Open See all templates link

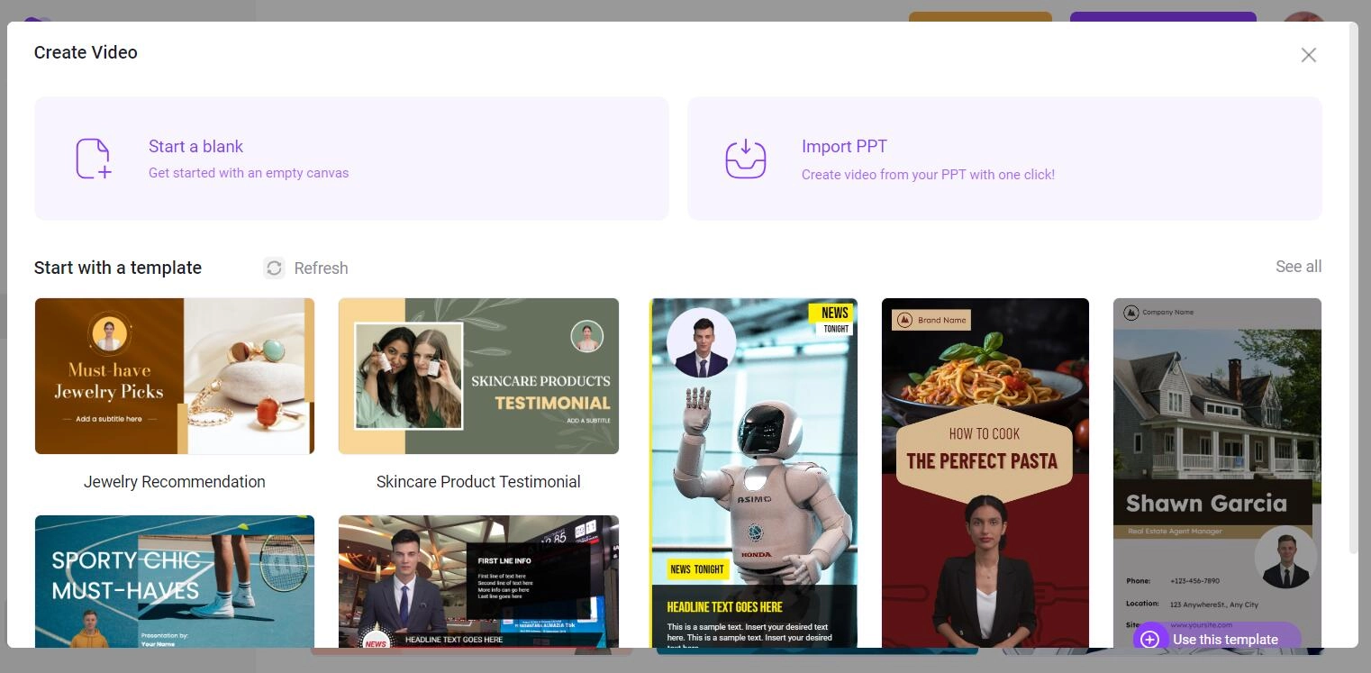point(1298,267)
